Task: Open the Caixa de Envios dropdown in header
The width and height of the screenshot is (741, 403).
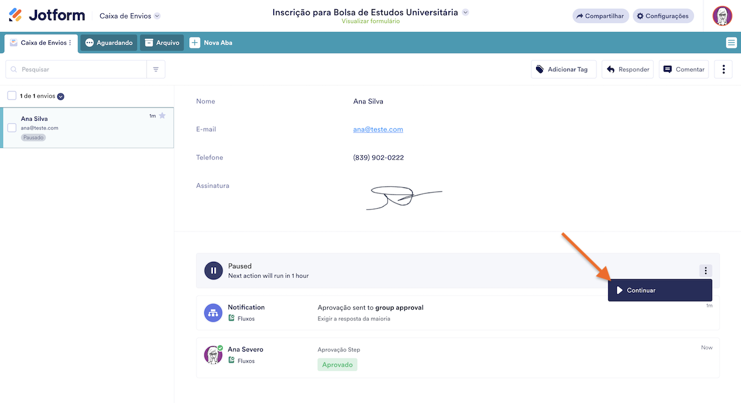Action: click(x=130, y=16)
